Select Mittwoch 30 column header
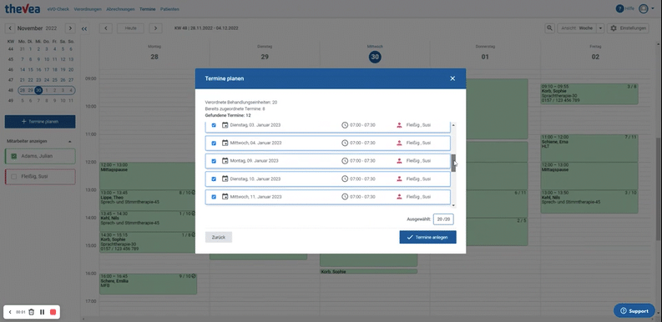 click(375, 57)
